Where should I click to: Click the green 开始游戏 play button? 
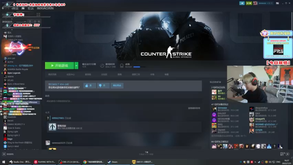coord(59,66)
